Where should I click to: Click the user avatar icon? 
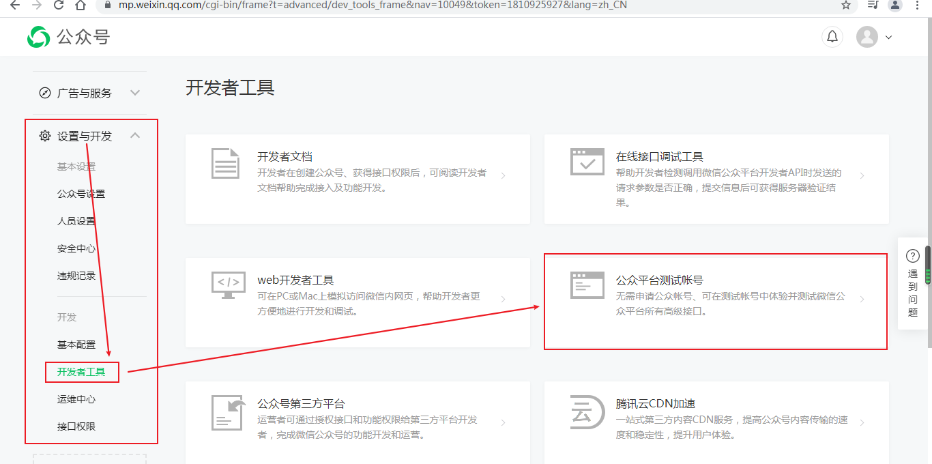point(867,37)
